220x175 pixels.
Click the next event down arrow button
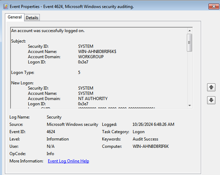pos(211,100)
